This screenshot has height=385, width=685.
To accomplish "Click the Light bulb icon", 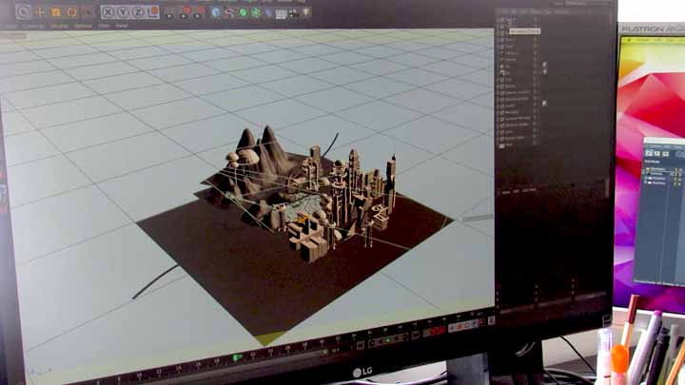I will pos(306,12).
